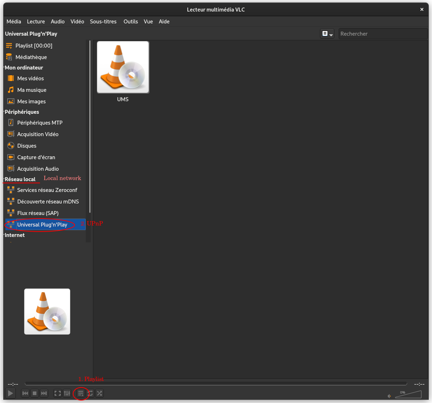432x403 pixels.
Task: Open Flux réseau (SAP)
Action: click(45, 213)
